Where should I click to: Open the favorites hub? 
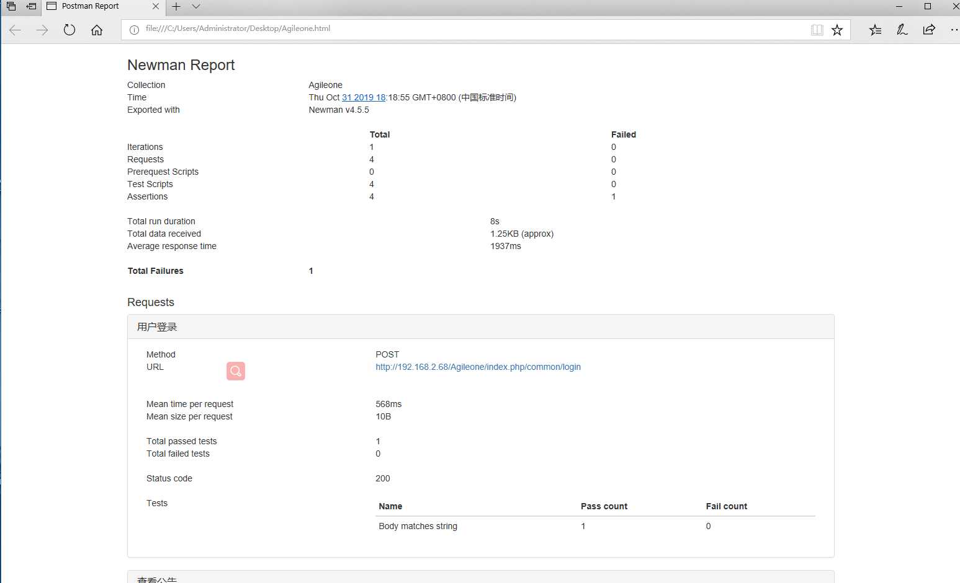(875, 30)
